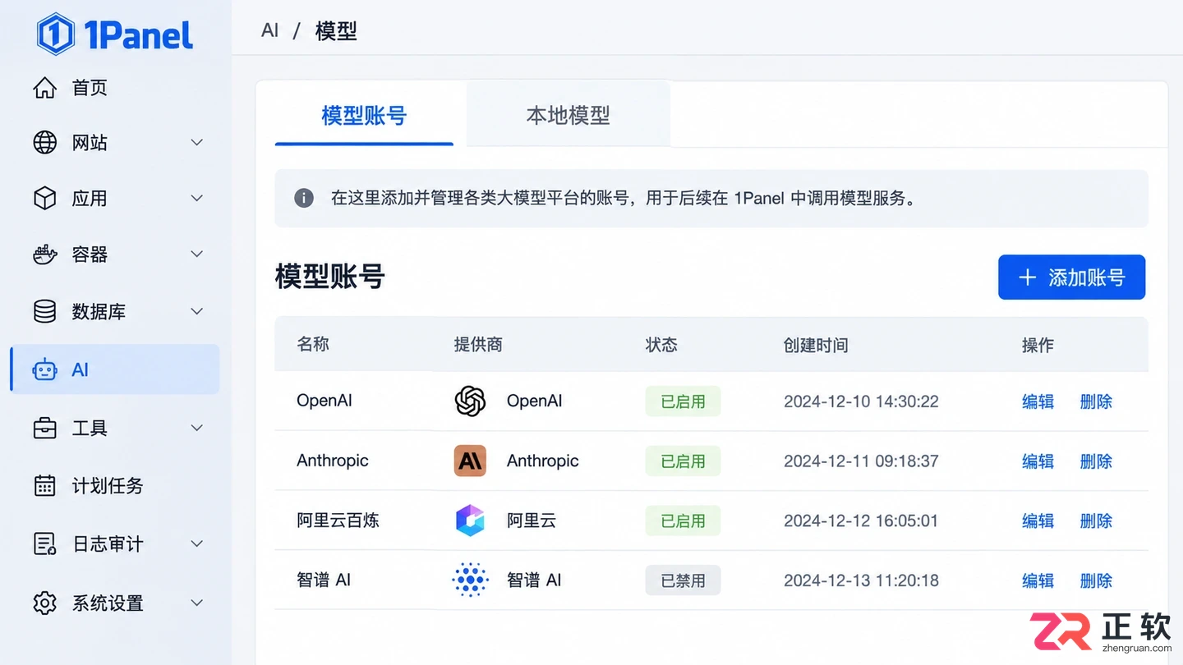Switch to the 本地模型 tab
The image size is (1183, 665).
[x=568, y=115]
